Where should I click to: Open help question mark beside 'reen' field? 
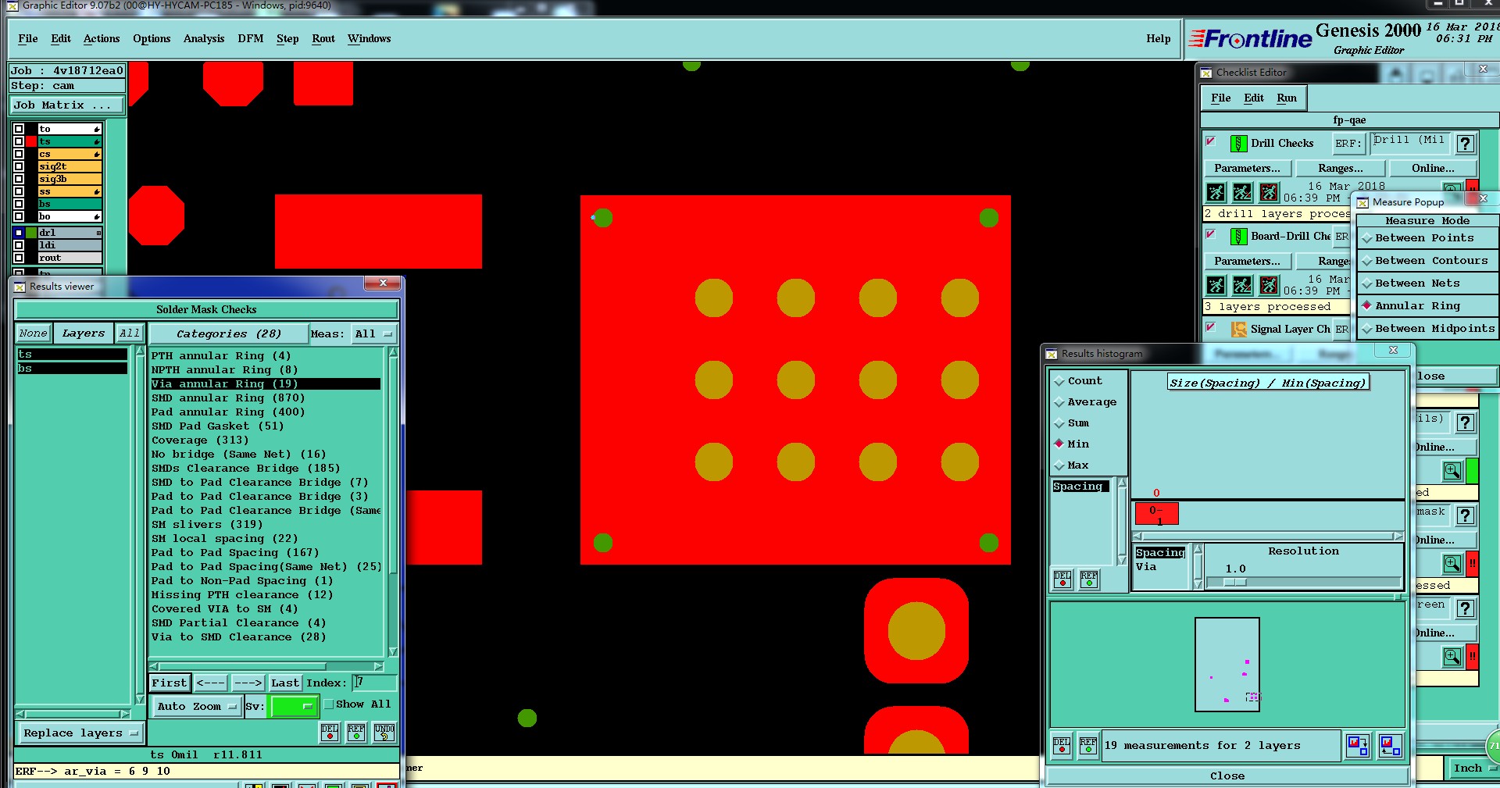coord(1466,608)
